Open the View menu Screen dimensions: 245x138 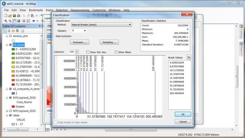(23, 10)
